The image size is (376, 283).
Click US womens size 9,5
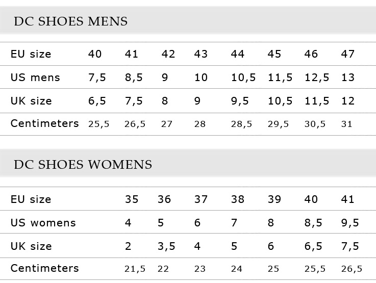pyautogui.click(x=350, y=223)
